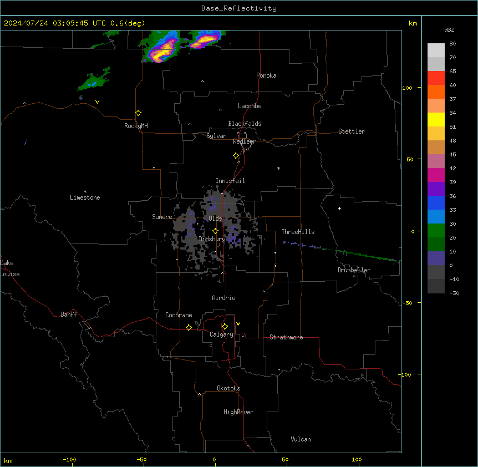Viewport: 478px width, 467px height.
Task: Select the Lacombe town label
Action: pyautogui.click(x=250, y=106)
